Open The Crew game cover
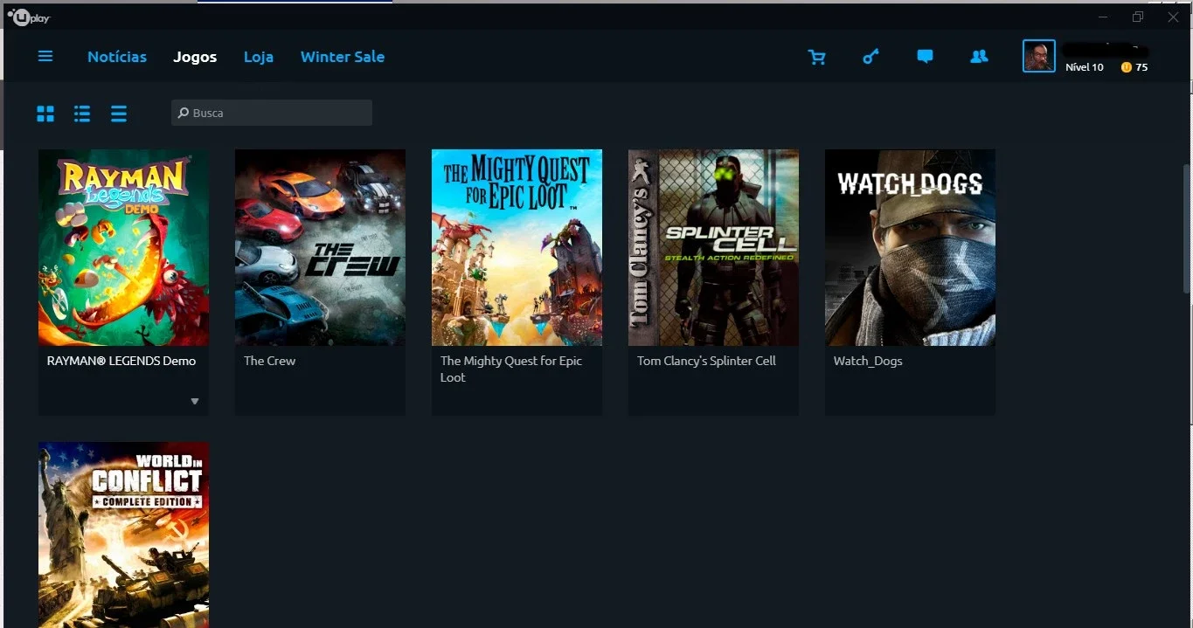This screenshot has width=1193, height=628. (320, 247)
